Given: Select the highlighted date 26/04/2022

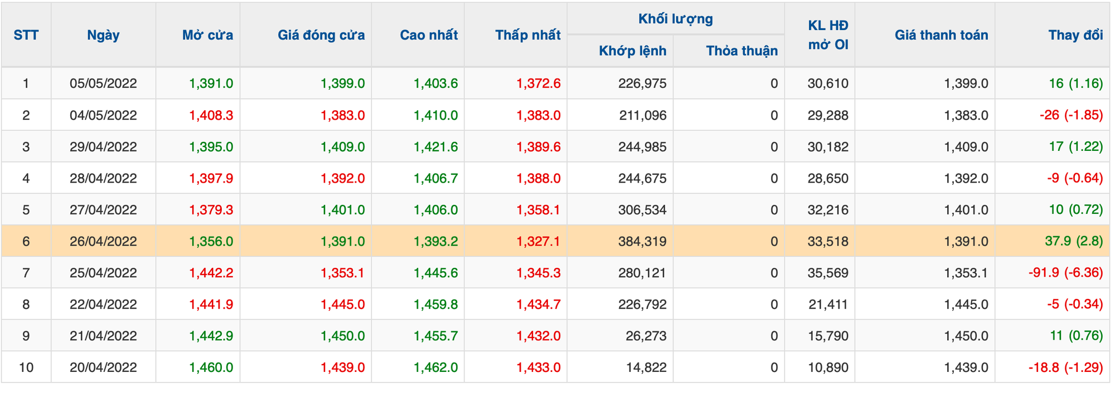Looking at the screenshot, I should click(x=103, y=241).
